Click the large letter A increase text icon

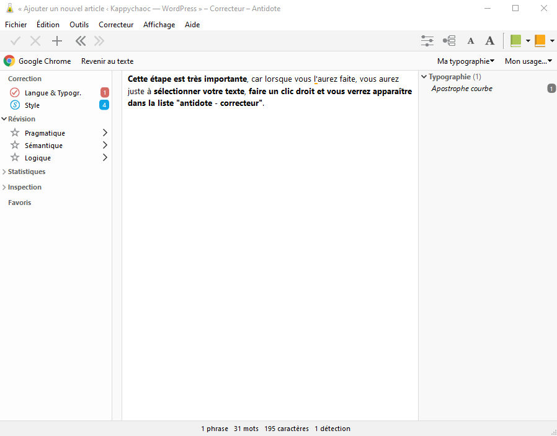(x=489, y=41)
